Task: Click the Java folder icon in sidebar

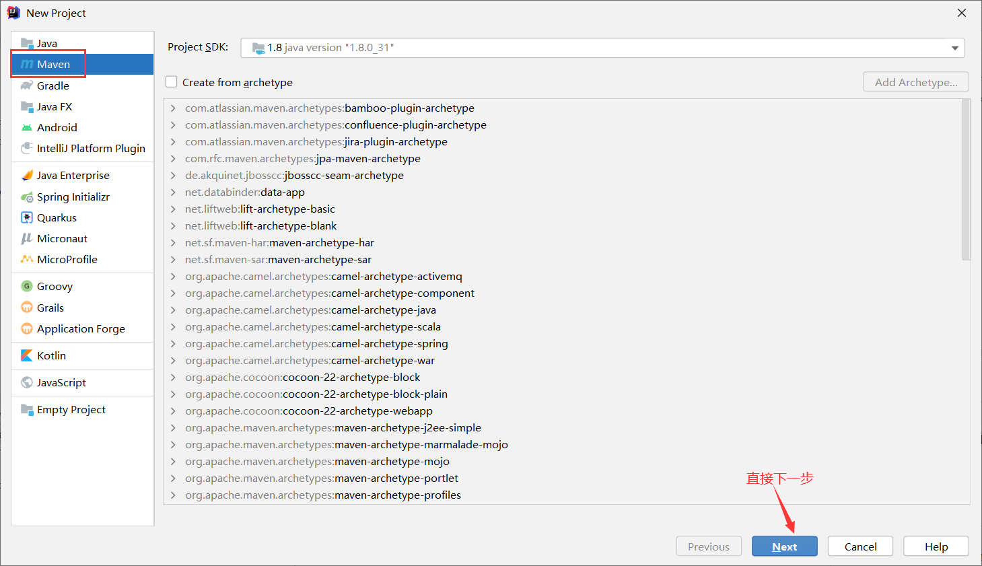Action: click(x=27, y=44)
